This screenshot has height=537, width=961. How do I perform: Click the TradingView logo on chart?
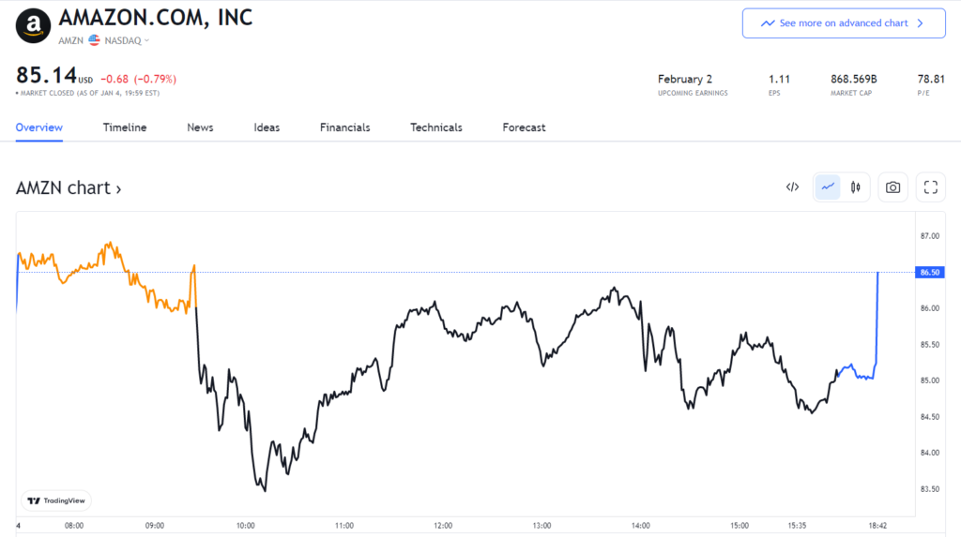[56, 500]
